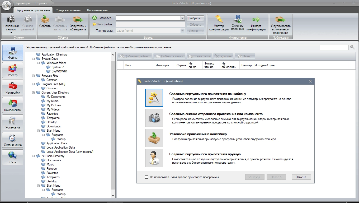Open the Начальный снимок dropdown arrow

click(x=11, y=33)
